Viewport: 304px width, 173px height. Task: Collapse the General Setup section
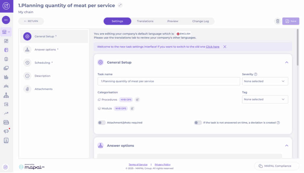286,62
